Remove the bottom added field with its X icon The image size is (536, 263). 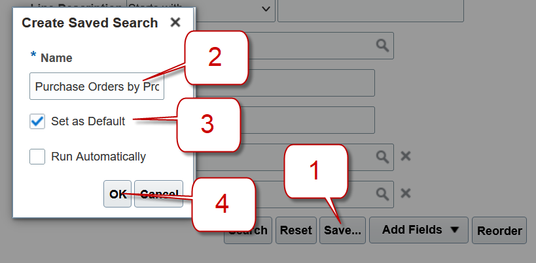pos(406,194)
